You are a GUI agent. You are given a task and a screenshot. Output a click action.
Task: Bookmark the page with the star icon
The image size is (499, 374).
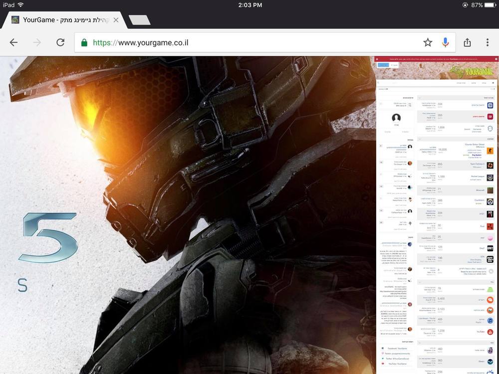coord(428,42)
